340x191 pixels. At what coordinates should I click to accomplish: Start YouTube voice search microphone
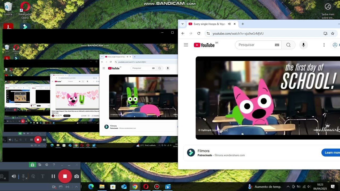point(304,45)
